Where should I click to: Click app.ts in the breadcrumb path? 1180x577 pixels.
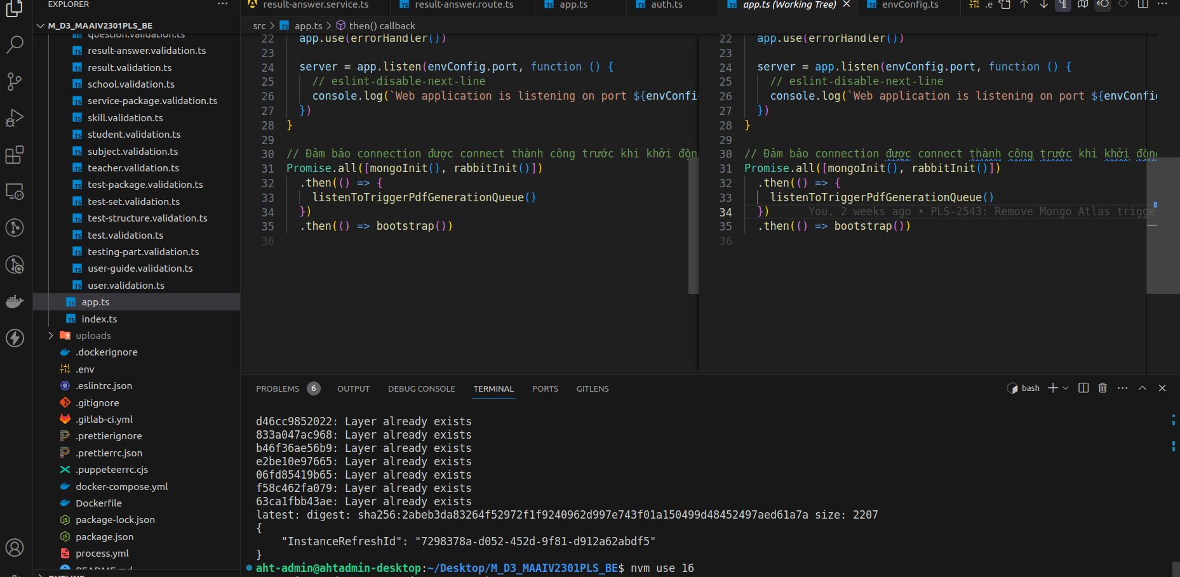(x=308, y=26)
